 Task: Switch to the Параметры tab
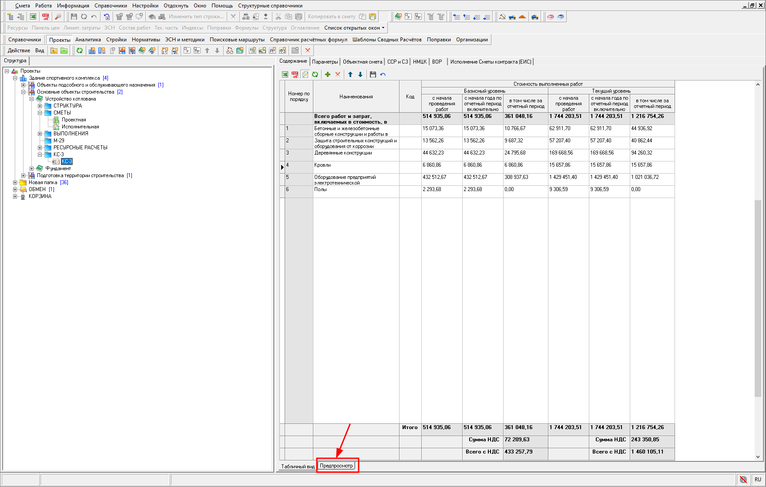[x=325, y=62]
